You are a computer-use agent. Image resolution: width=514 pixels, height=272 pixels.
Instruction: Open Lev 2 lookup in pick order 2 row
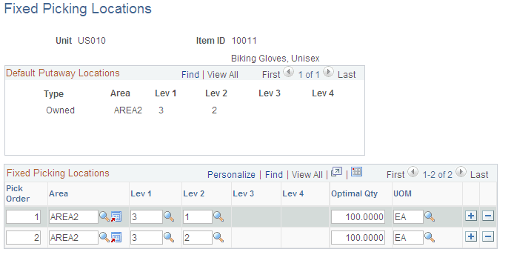[218, 237]
